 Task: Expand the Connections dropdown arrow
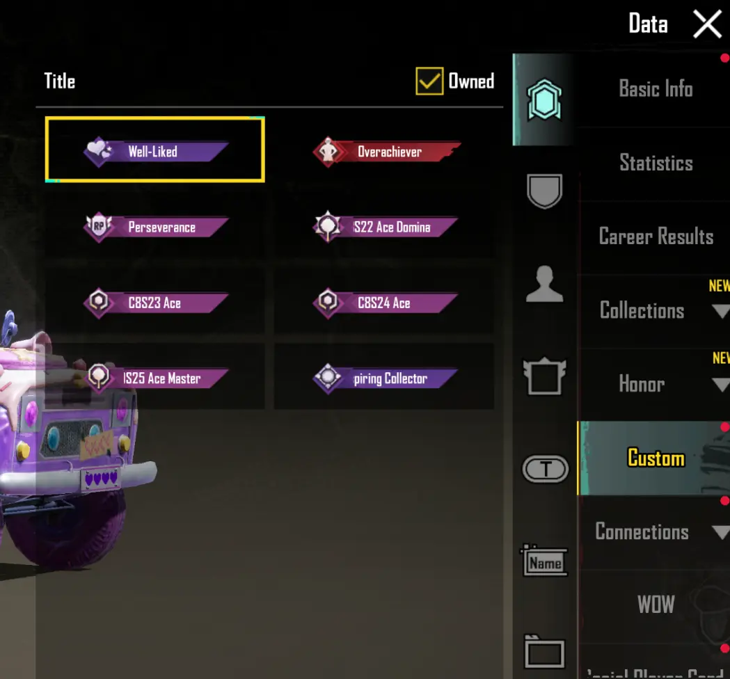point(721,532)
